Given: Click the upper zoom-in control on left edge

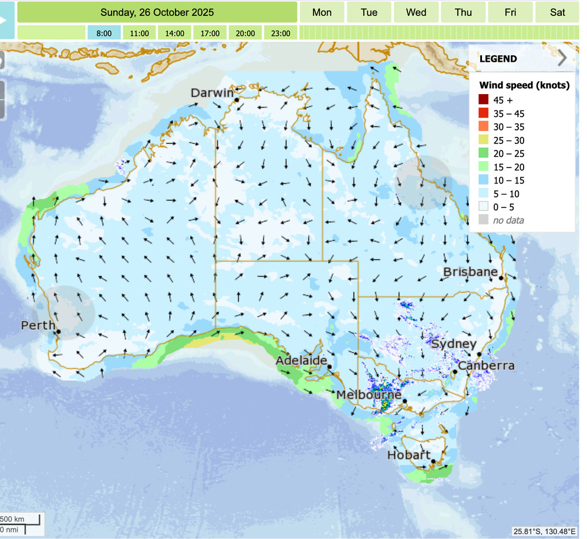Looking at the screenshot, I should [2, 91].
